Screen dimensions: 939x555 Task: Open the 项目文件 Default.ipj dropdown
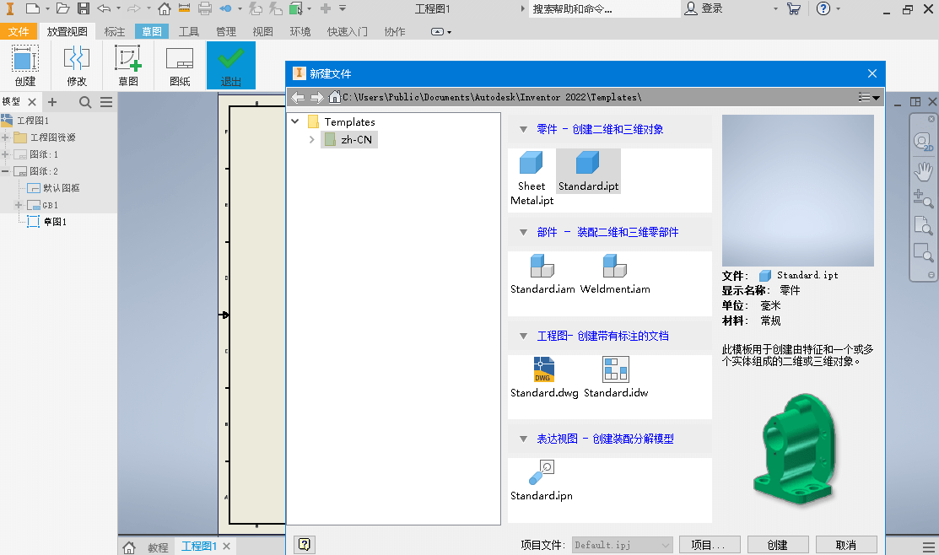coord(667,544)
